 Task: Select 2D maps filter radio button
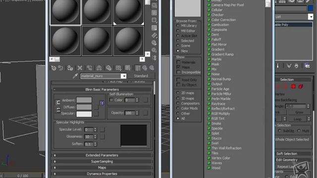[x=178, y=93]
